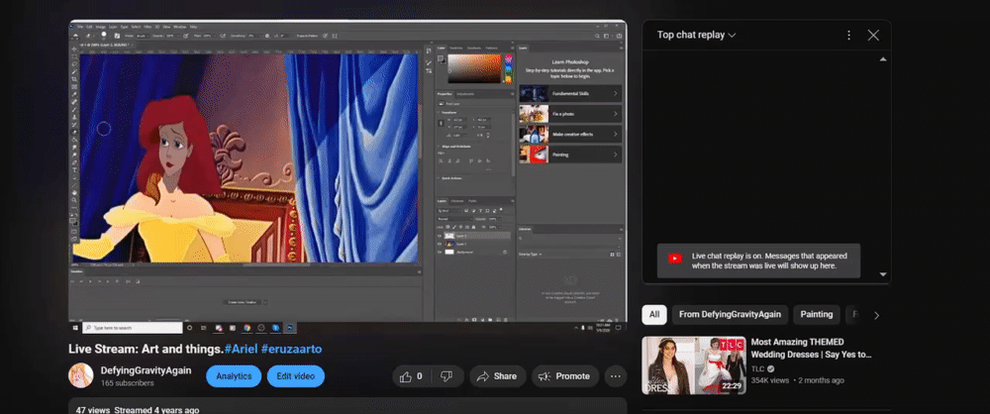Click the Analytics button
Screen dimensions: 990x414
(x=234, y=376)
